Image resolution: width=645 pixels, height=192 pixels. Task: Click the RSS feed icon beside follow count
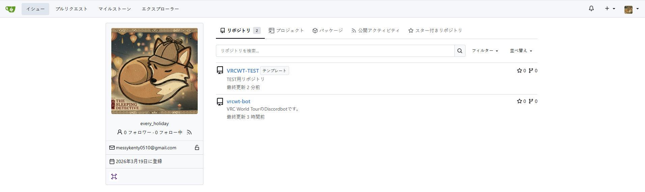coord(189,132)
